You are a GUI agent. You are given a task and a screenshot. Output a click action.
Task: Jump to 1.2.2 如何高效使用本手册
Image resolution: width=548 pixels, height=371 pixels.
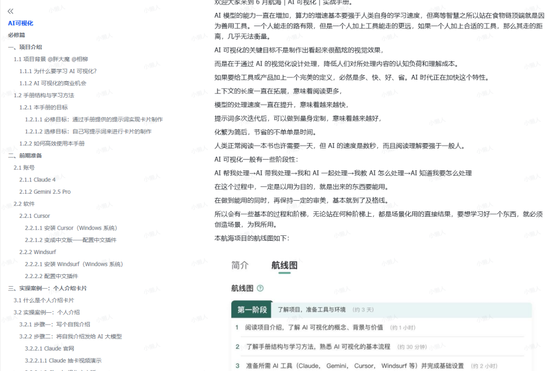point(52,144)
